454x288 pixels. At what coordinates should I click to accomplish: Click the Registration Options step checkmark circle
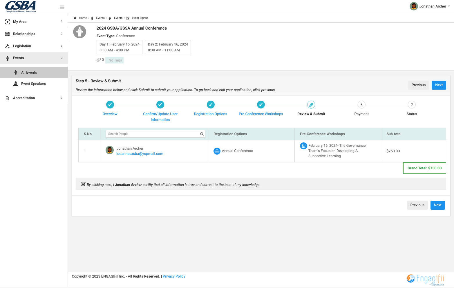pyautogui.click(x=211, y=105)
